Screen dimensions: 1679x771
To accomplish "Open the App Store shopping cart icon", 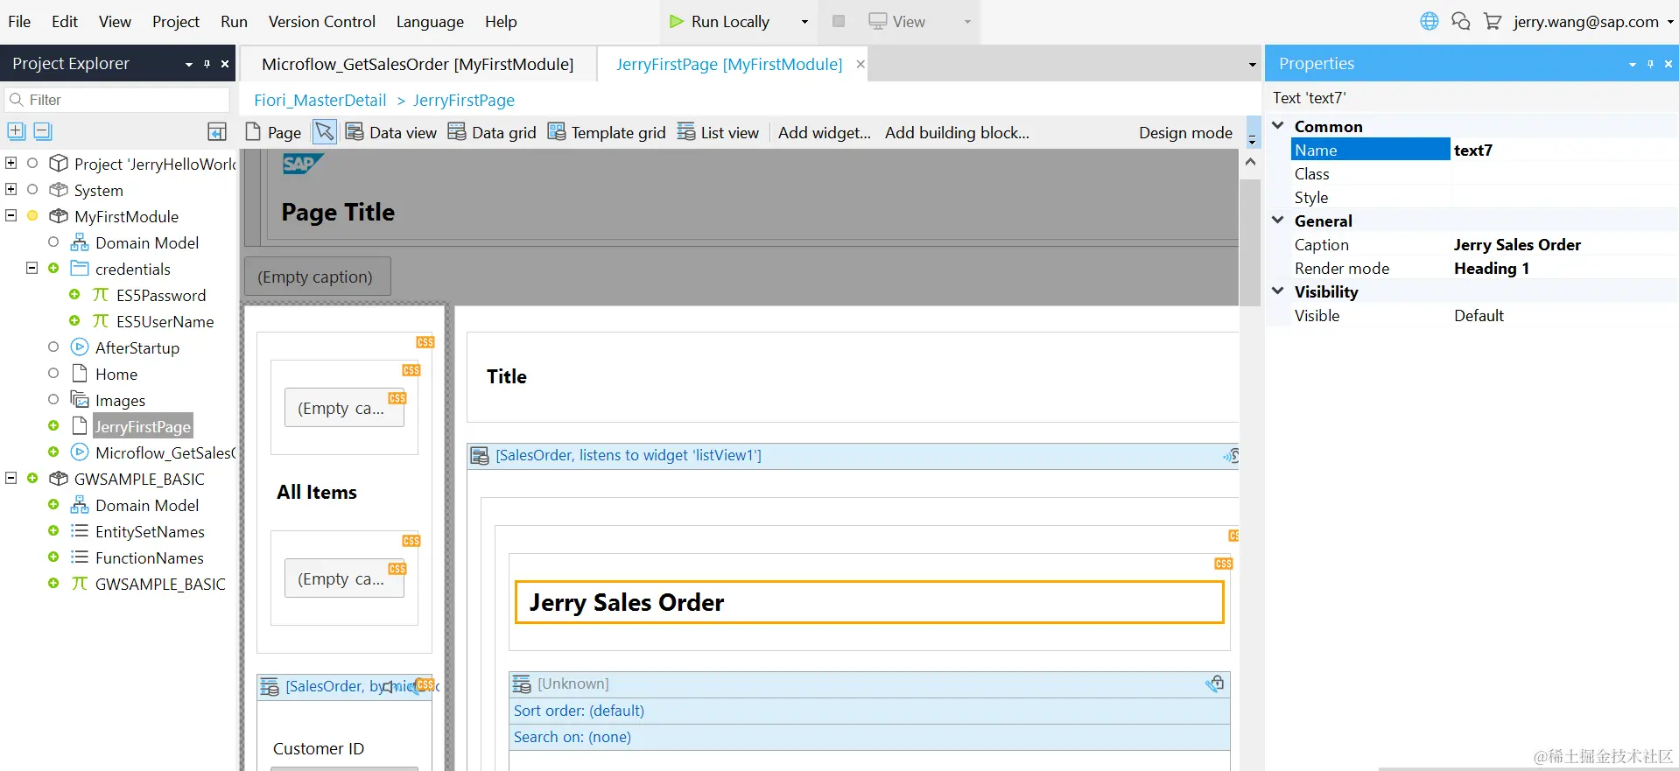I will [x=1493, y=21].
